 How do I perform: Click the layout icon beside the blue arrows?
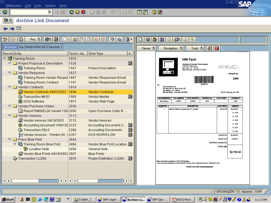[x=19, y=28]
